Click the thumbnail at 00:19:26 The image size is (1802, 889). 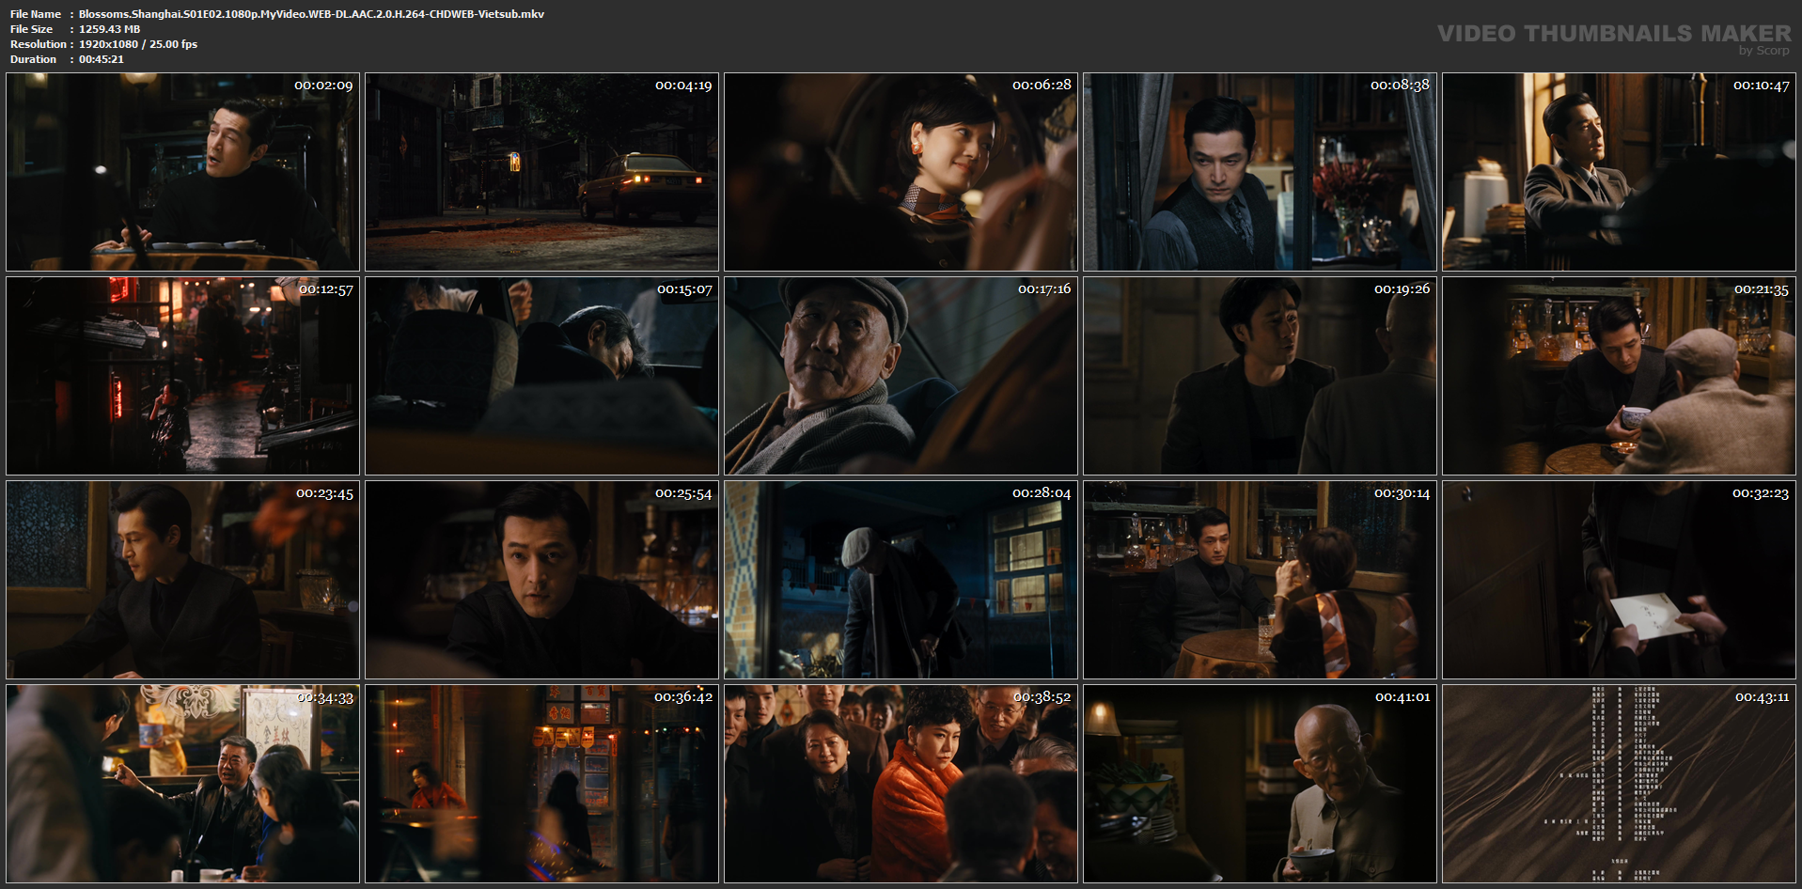click(x=1260, y=376)
